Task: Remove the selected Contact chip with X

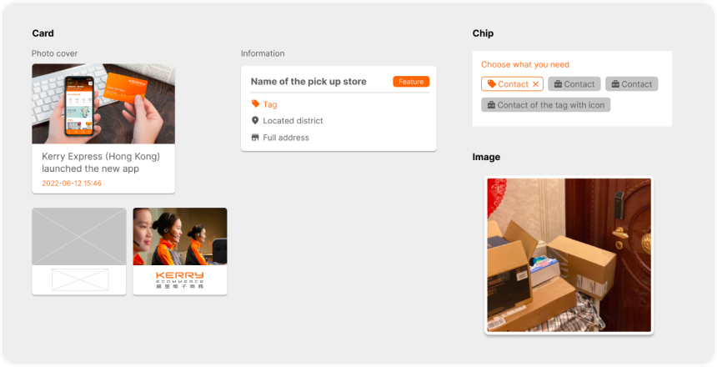Action: tap(536, 84)
